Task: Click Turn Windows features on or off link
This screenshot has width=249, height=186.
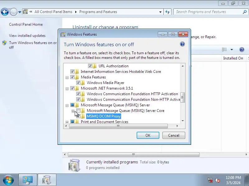Action: [x=33, y=45]
